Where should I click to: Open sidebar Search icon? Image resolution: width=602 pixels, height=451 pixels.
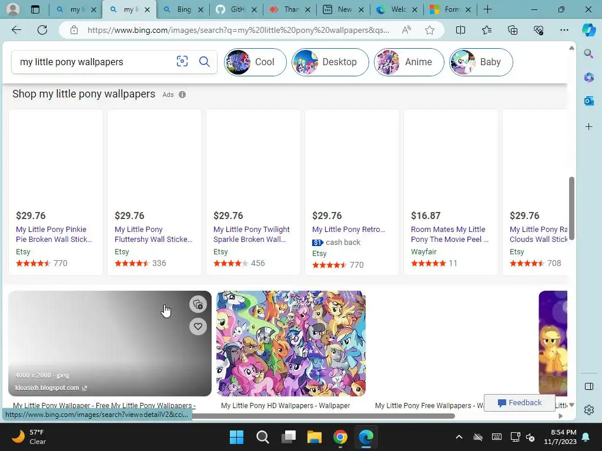tap(588, 53)
